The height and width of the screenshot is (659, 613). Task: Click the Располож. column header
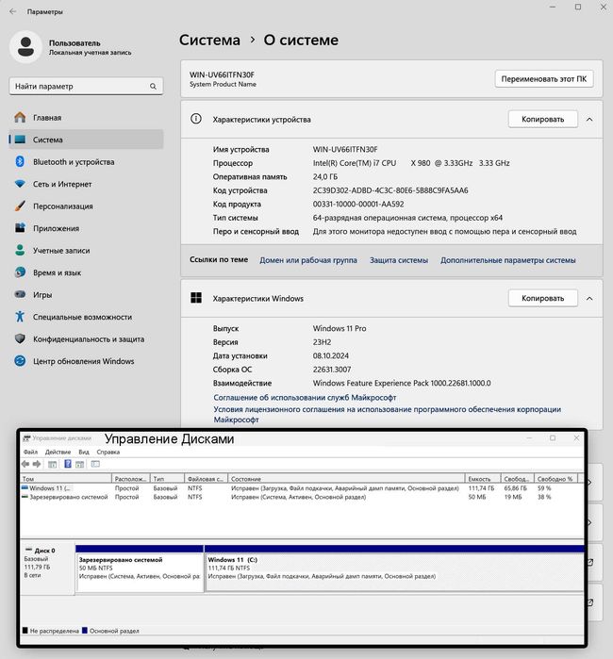131,479
